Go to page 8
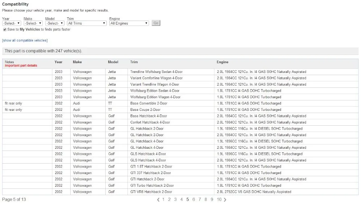The height and width of the screenshot is (208, 362). pos(206,199)
